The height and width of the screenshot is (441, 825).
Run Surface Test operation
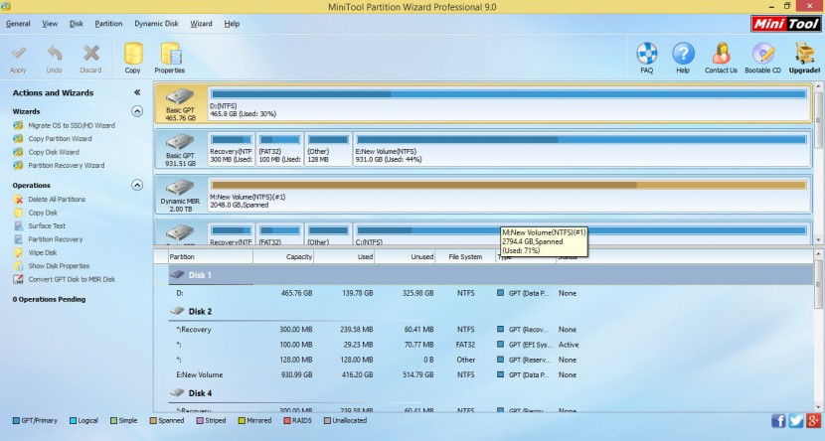pos(47,226)
